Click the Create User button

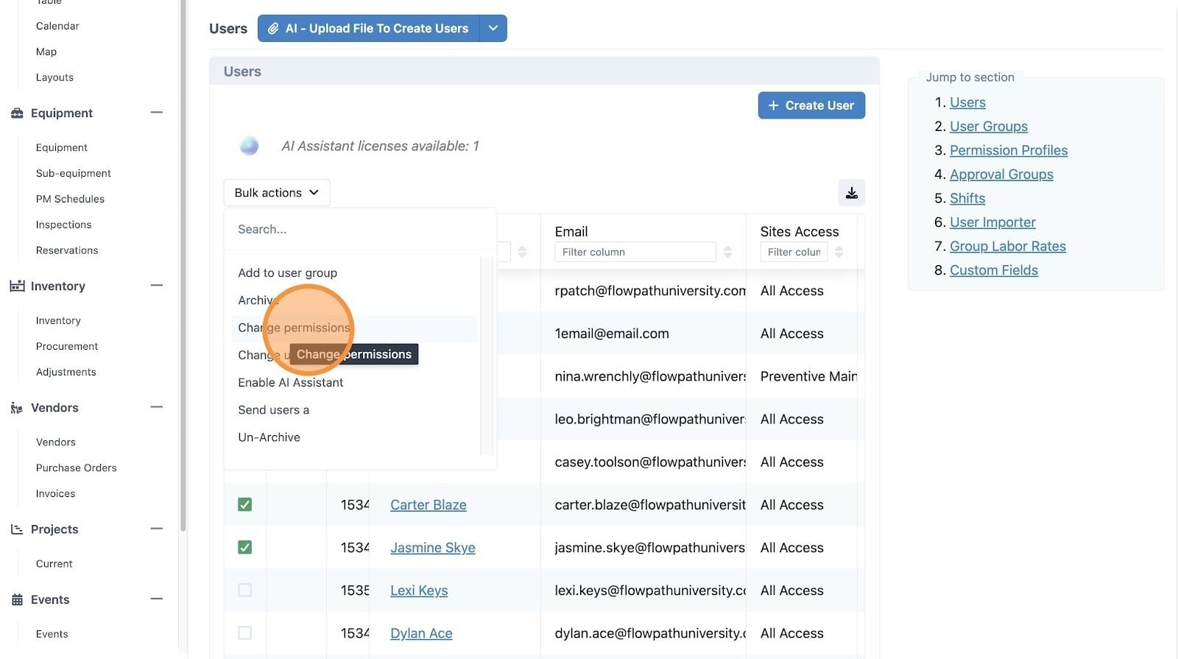811,105
